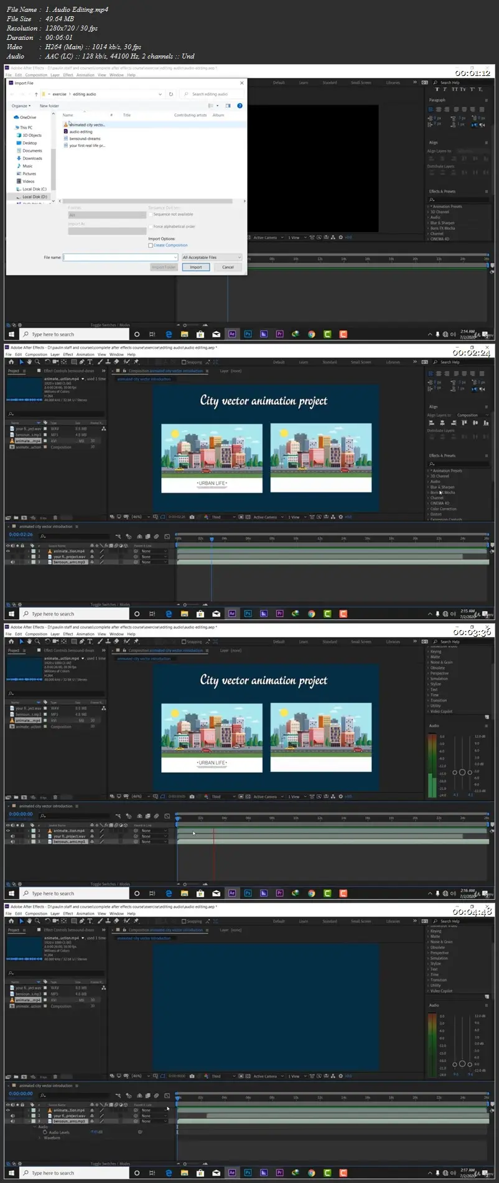Screen dimensions: 499x1183
Task: In the 00:03:36 frame, click the Search Help magnifier icon
Action: 436,641
